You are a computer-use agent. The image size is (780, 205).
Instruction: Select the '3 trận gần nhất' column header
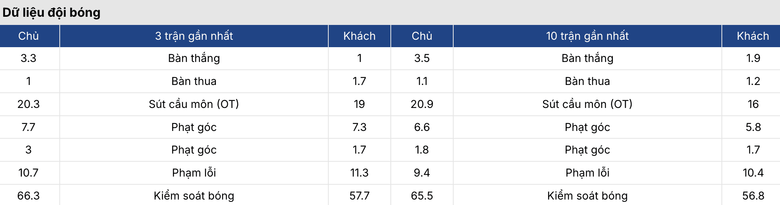194,36
